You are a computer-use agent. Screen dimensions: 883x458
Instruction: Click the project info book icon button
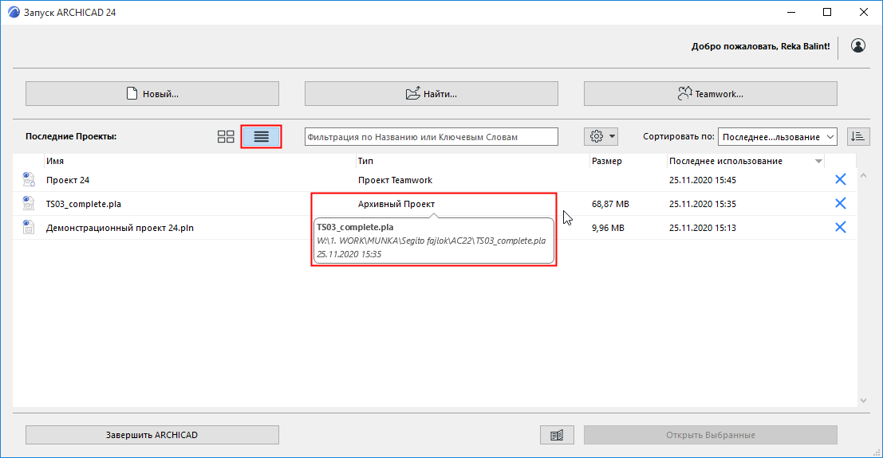(x=557, y=435)
